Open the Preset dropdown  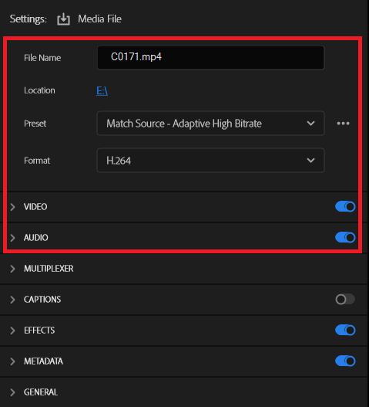[x=210, y=124]
